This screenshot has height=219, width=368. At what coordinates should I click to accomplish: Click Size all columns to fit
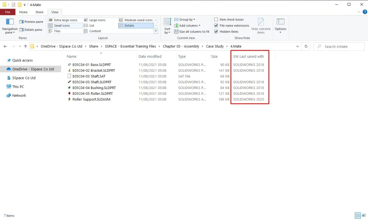(192, 32)
